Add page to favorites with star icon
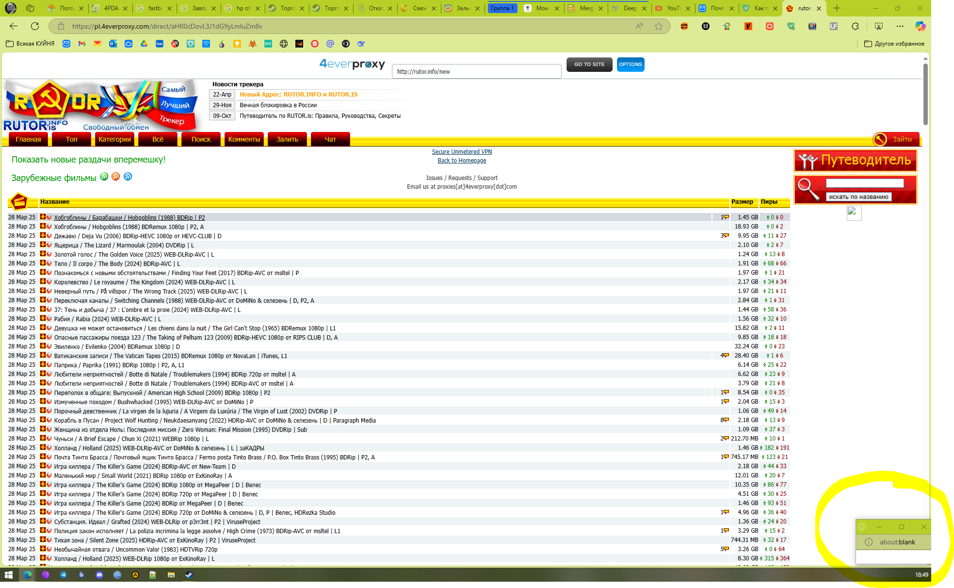The height and width of the screenshot is (588, 954). point(658,26)
